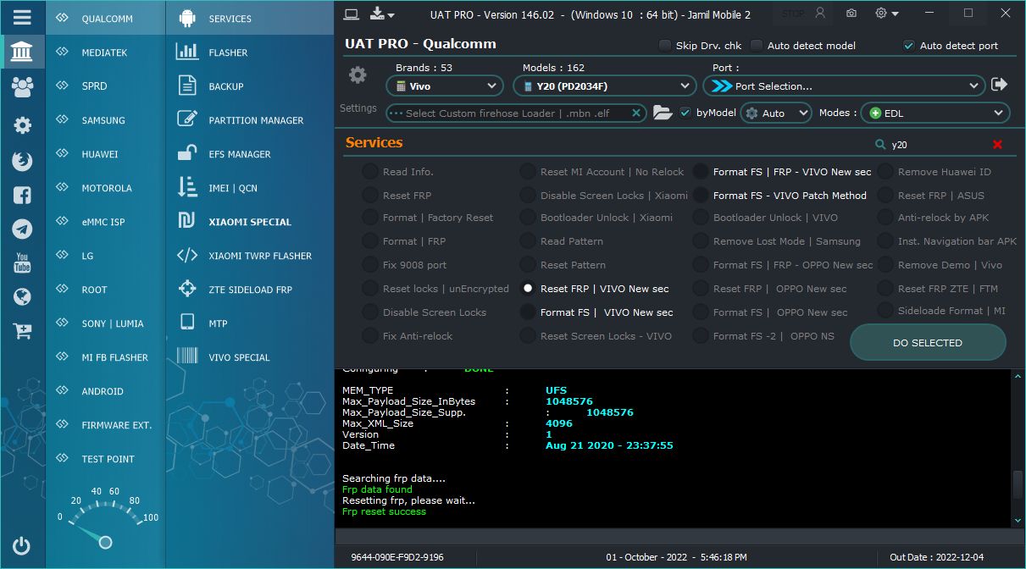Browse for firehose loader folder icon
This screenshot has width=1026, height=569.
(x=663, y=113)
